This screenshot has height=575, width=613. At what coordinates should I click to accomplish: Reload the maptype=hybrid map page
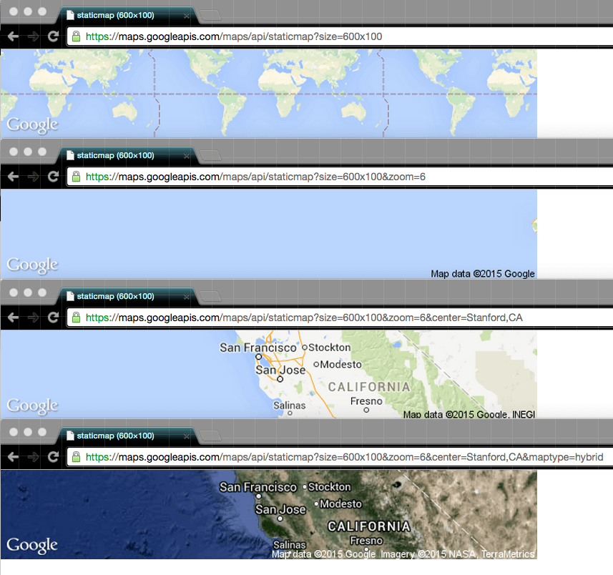coord(53,457)
